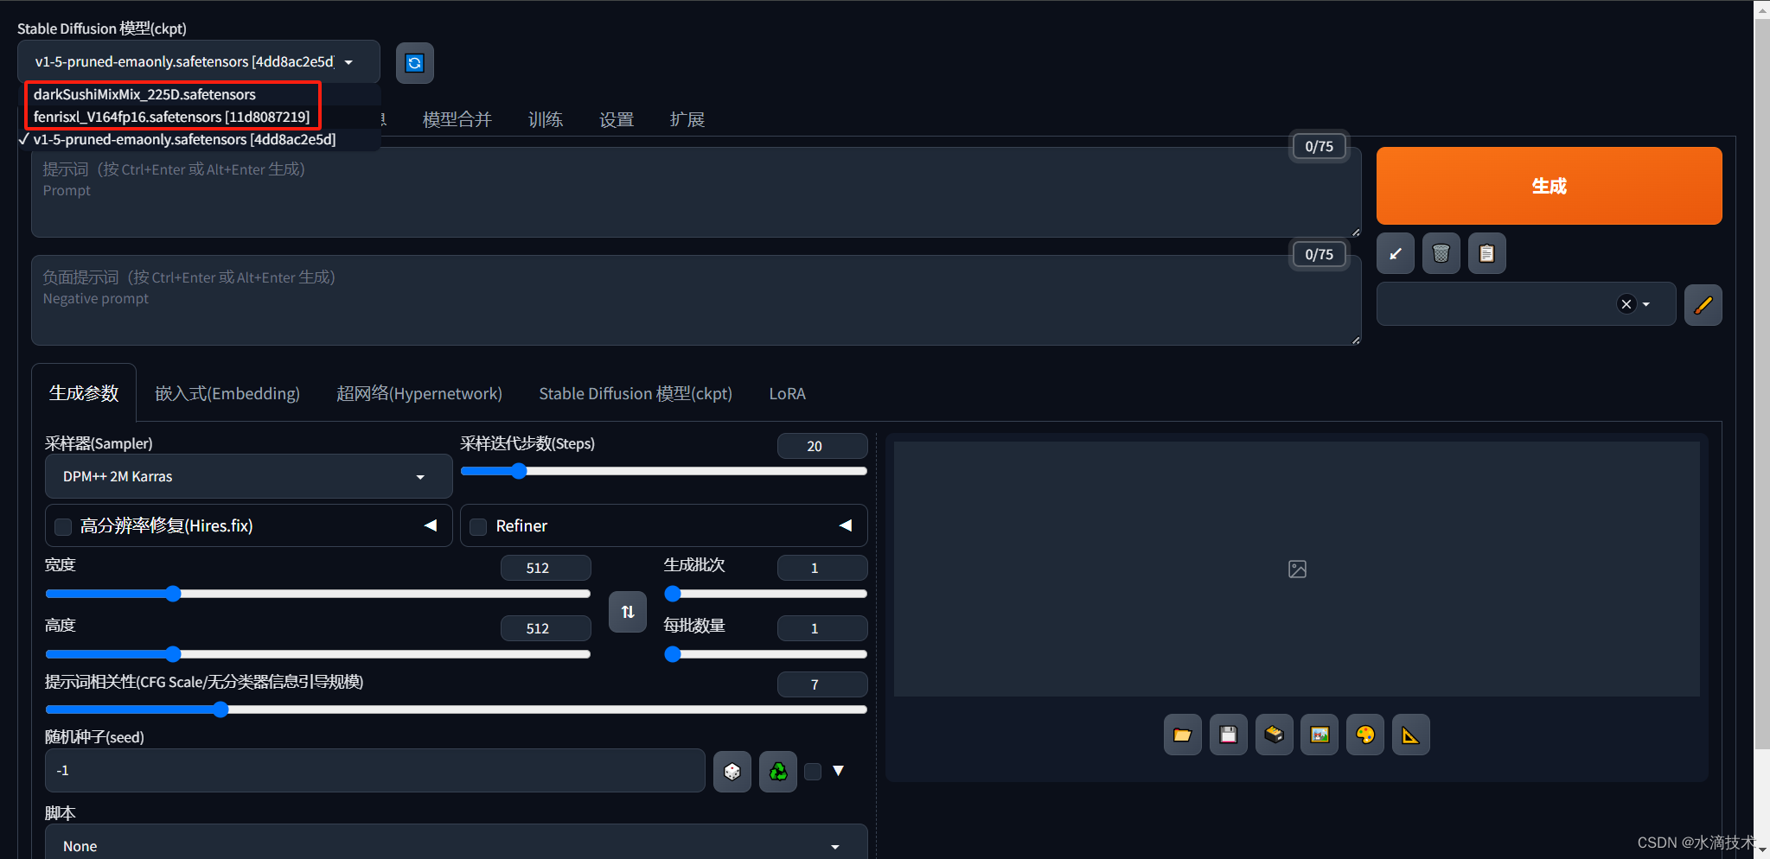The image size is (1770, 859).
Task: Open the styles dropdown arrow
Action: click(1646, 304)
